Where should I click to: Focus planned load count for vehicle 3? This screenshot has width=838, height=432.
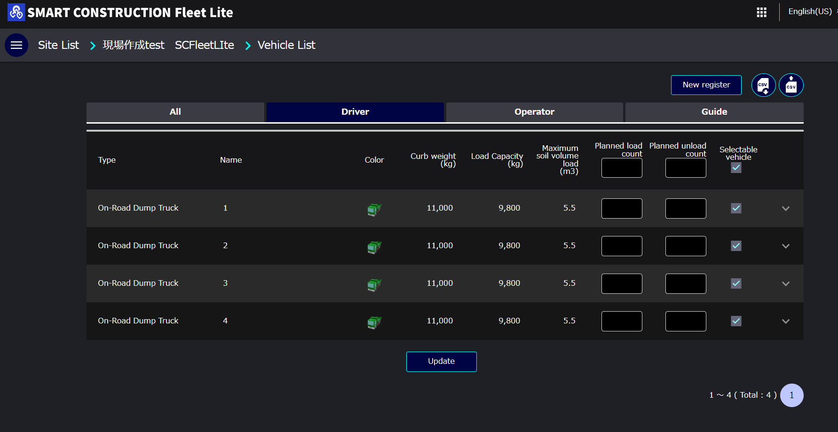(622, 283)
